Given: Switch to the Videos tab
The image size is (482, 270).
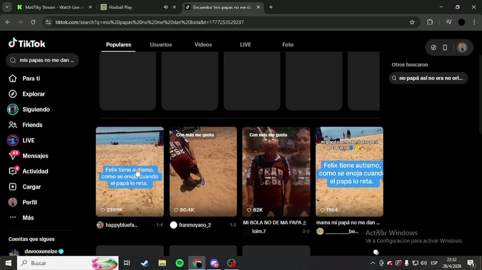Looking at the screenshot, I should 203,45.
